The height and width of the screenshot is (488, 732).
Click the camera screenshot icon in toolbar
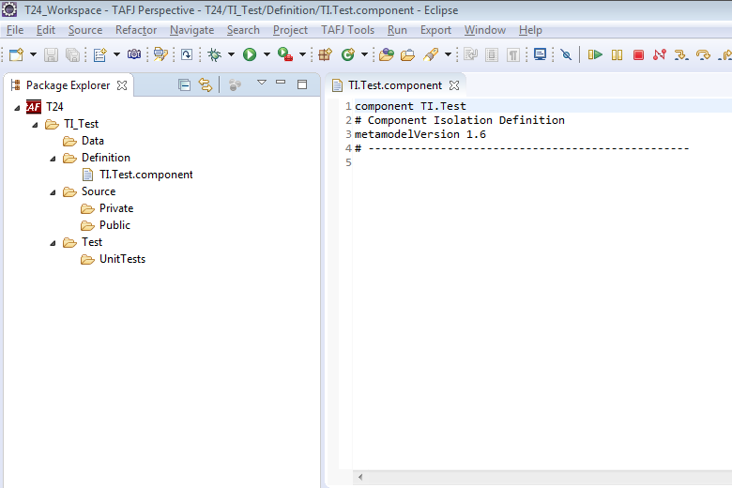134,54
